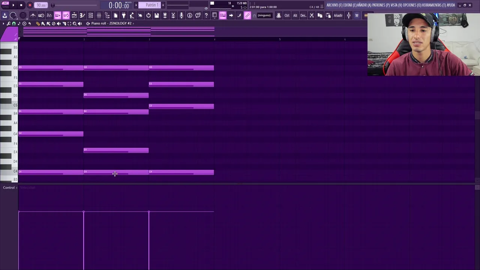Select the piano roll slice tool

(64, 24)
